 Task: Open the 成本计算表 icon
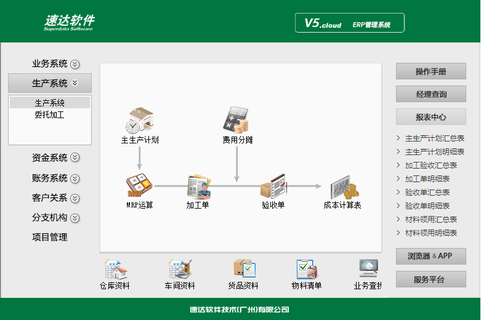[344, 187]
